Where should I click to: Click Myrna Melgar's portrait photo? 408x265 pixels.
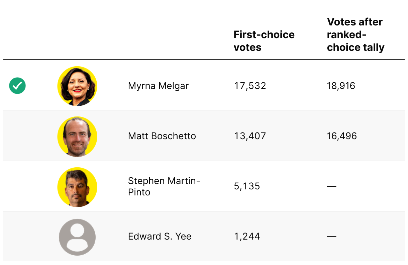pos(77,86)
